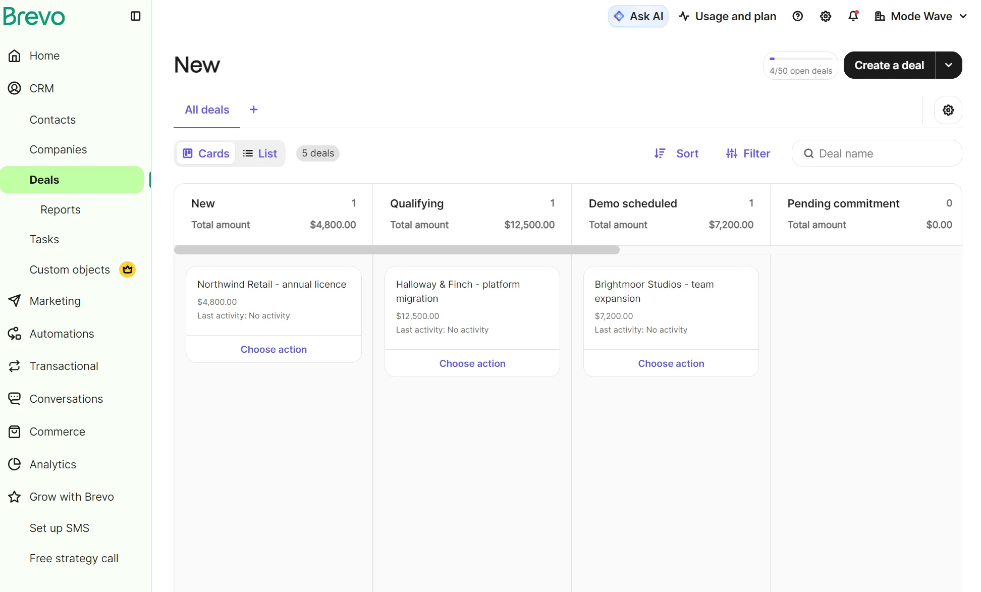
Task: Open pipeline settings gear button
Action: (948, 110)
